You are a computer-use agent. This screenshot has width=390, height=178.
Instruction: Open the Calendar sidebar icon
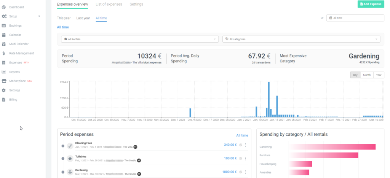pyautogui.click(x=4, y=35)
